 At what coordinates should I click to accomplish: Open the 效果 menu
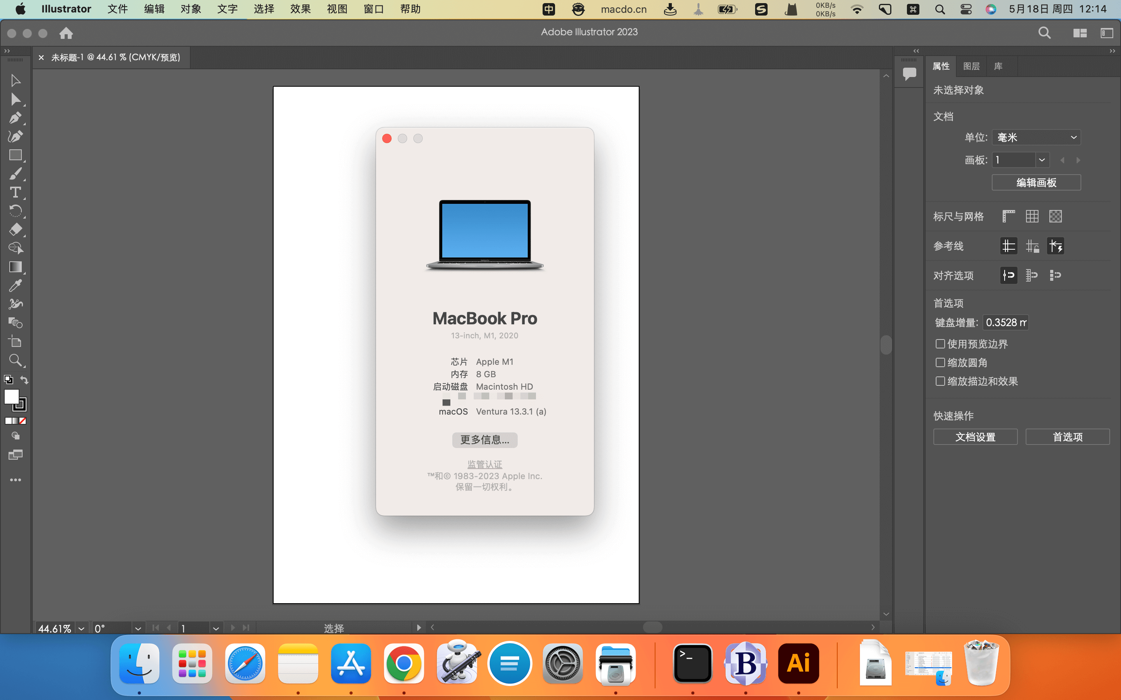pyautogui.click(x=300, y=9)
